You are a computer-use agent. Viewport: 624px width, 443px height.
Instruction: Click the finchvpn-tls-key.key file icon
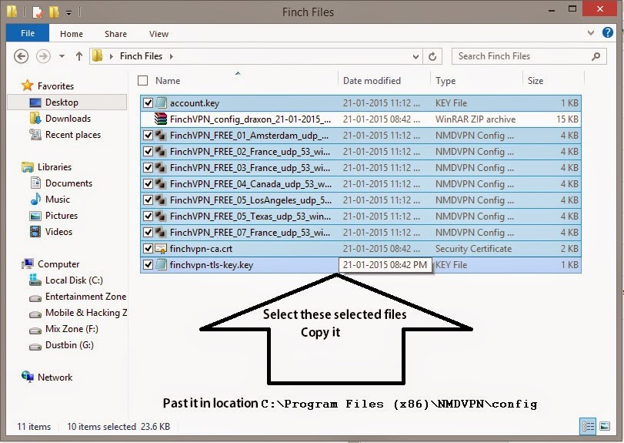(161, 264)
